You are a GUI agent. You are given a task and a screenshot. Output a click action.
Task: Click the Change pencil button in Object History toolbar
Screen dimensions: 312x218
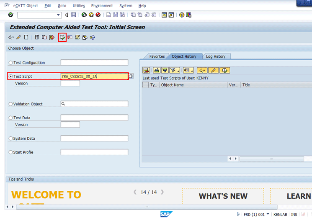pos(213,70)
